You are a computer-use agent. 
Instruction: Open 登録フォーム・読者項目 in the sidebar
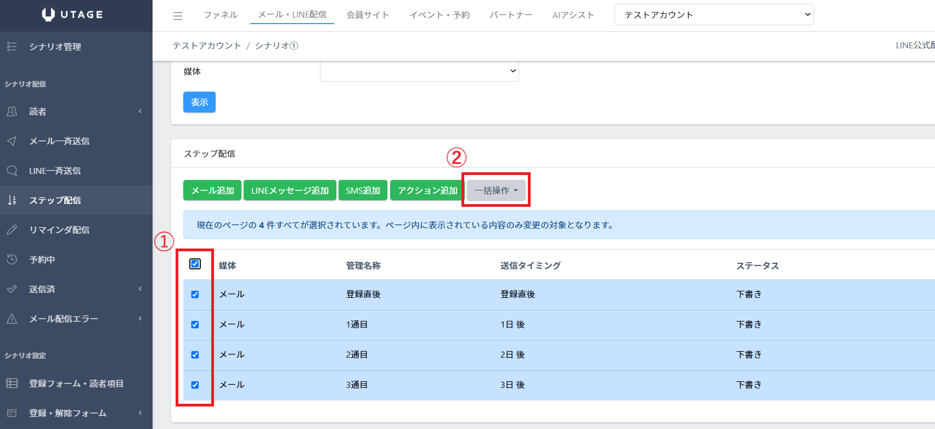(x=76, y=383)
